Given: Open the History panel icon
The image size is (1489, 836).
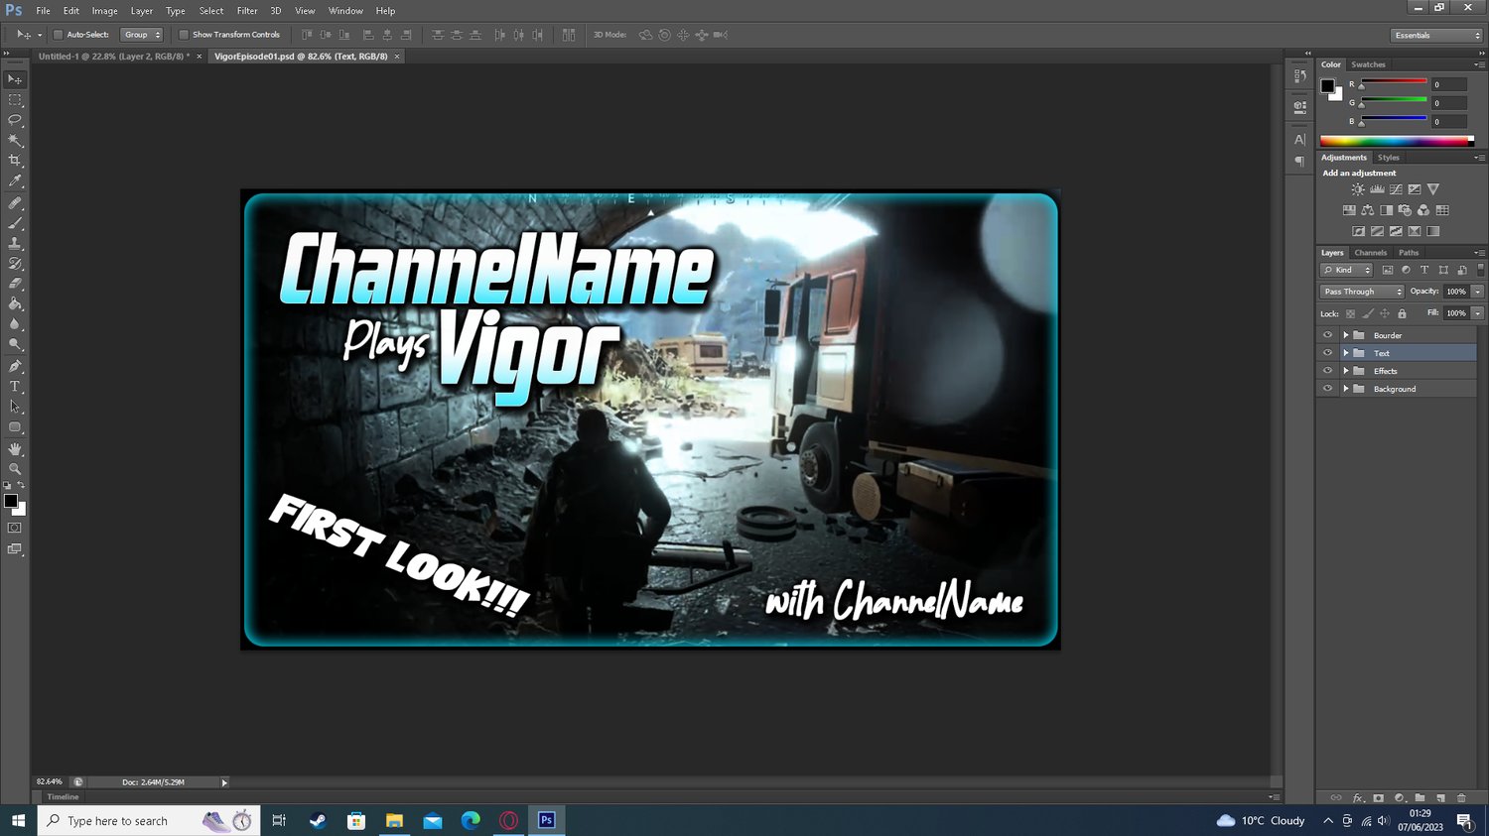Looking at the screenshot, I should pyautogui.click(x=1299, y=76).
